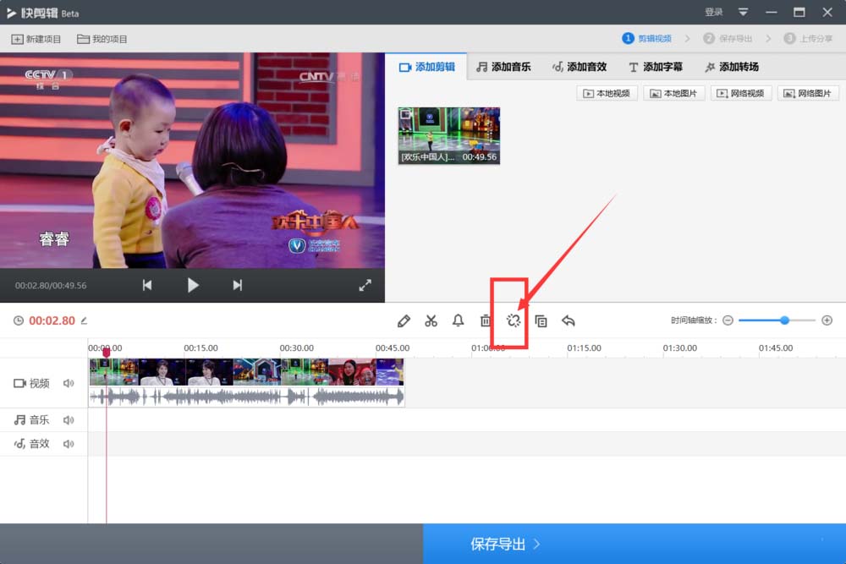846x564 pixels.
Task: Enter fullscreen preview mode
Action: [x=365, y=286]
